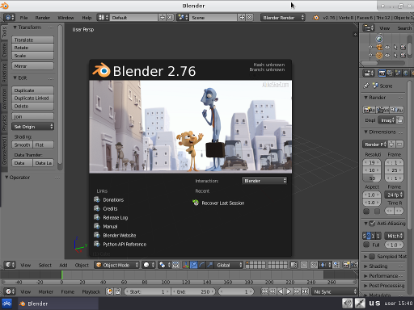Select the scale manipulator icon
This screenshot has width=414, height=310.
coord(209,265)
